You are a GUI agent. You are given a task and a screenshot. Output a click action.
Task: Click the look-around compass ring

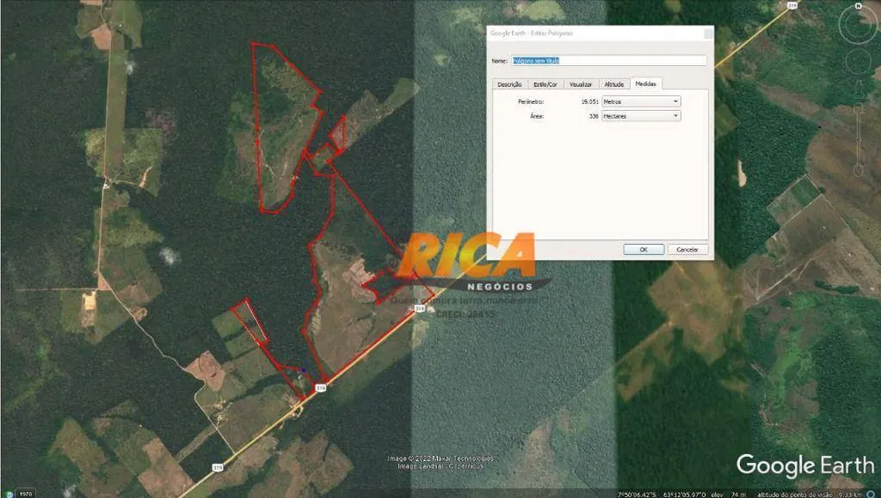coord(858,24)
